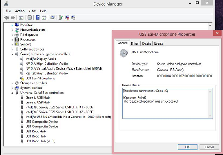Open the View menu
Image resolution: width=223 pixels, height=155 pixels.
(x=32, y=11)
